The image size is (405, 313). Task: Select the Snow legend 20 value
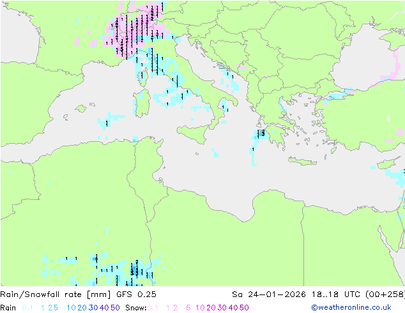pyautogui.click(x=211, y=308)
